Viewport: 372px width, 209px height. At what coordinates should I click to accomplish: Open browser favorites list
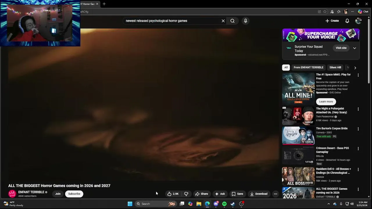[x=339, y=12]
